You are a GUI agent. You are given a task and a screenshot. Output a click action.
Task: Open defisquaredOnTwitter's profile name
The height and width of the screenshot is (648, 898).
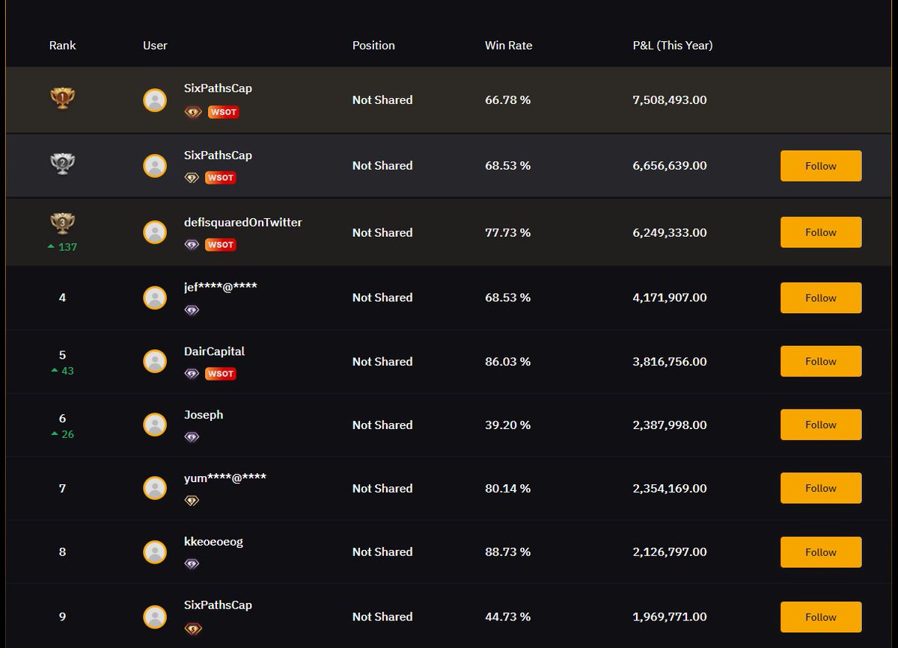pyautogui.click(x=242, y=222)
